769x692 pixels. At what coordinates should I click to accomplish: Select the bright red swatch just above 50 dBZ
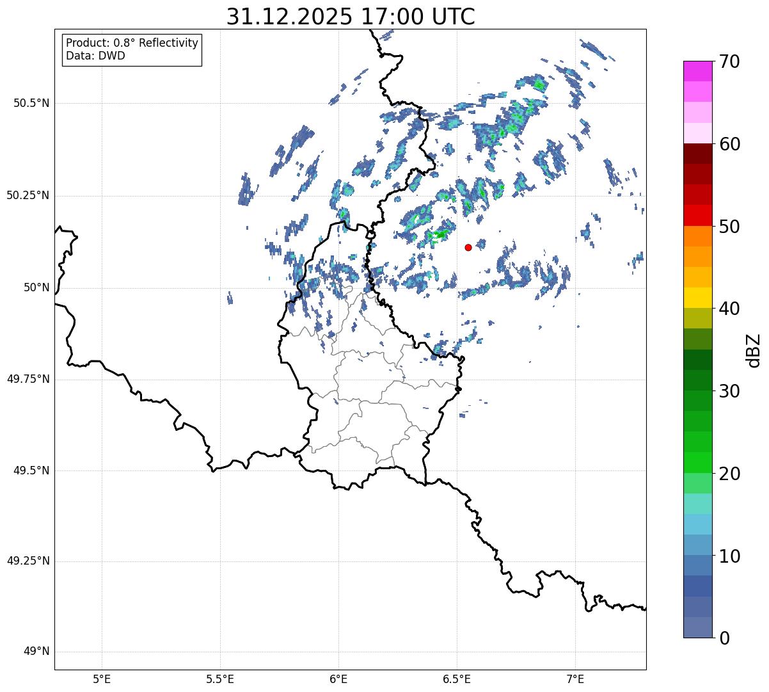point(697,215)
